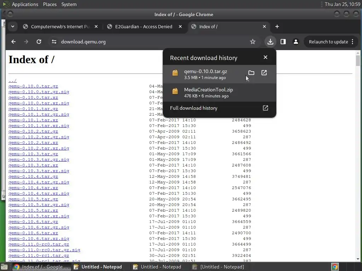Show qemu-0.10.0.tar.gz in folder
362x271 pixels.
click(251, 73)
